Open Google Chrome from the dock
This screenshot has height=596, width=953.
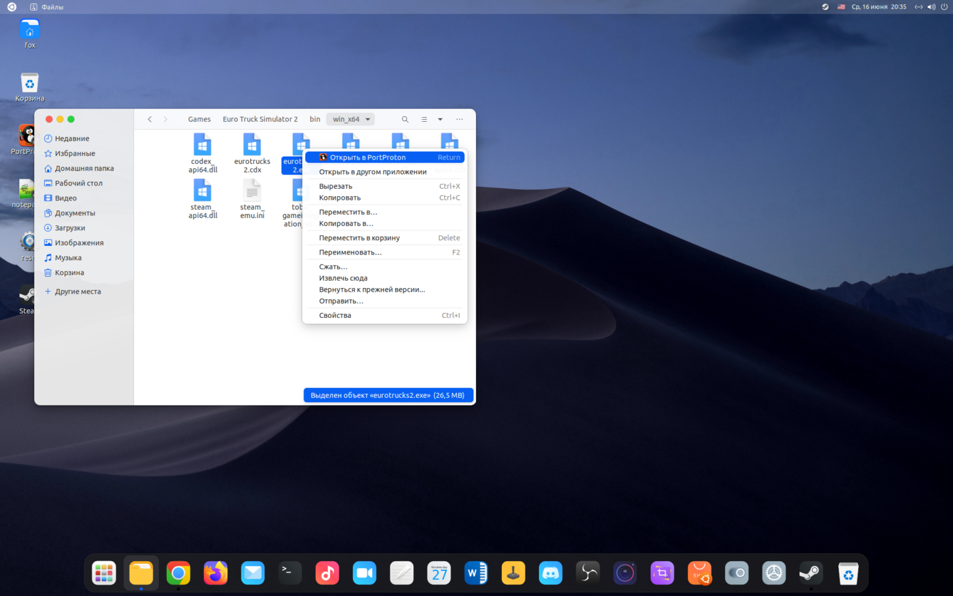(178, 573)
